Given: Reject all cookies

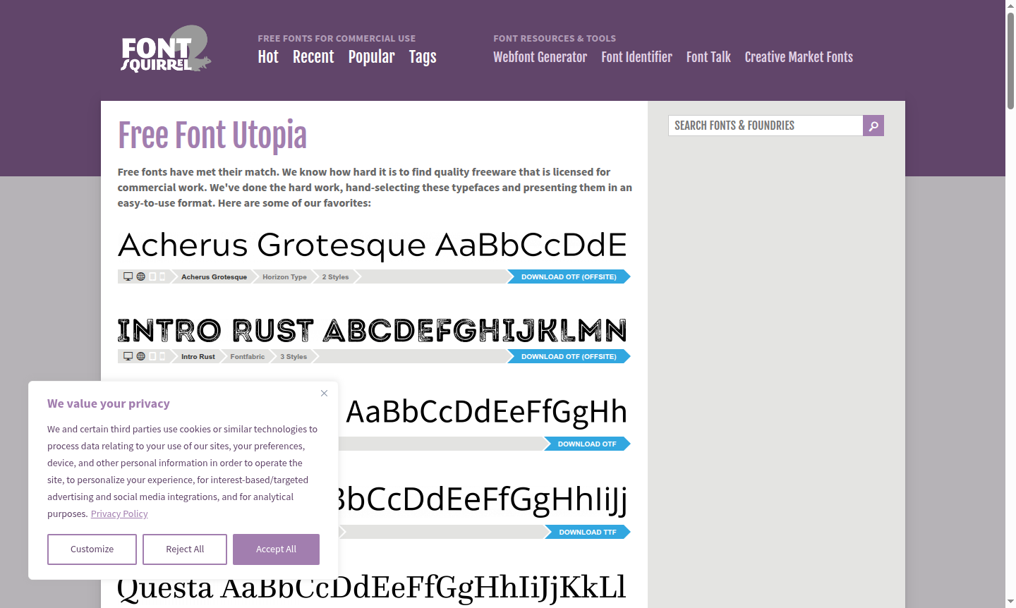Looking at the screenshot, I should point(184,549).
